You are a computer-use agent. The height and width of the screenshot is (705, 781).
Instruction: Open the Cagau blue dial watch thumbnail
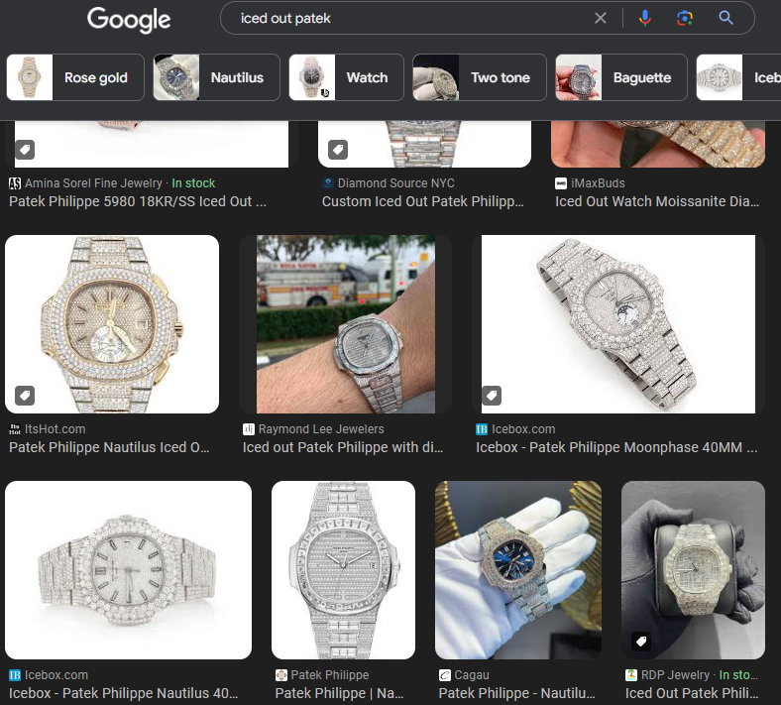[x=518, y=570]
